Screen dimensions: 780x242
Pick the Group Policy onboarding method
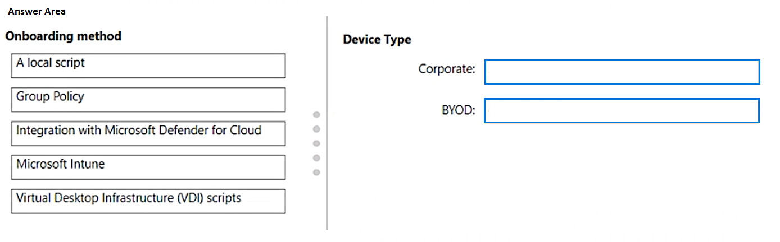click(x=148, y=99)
